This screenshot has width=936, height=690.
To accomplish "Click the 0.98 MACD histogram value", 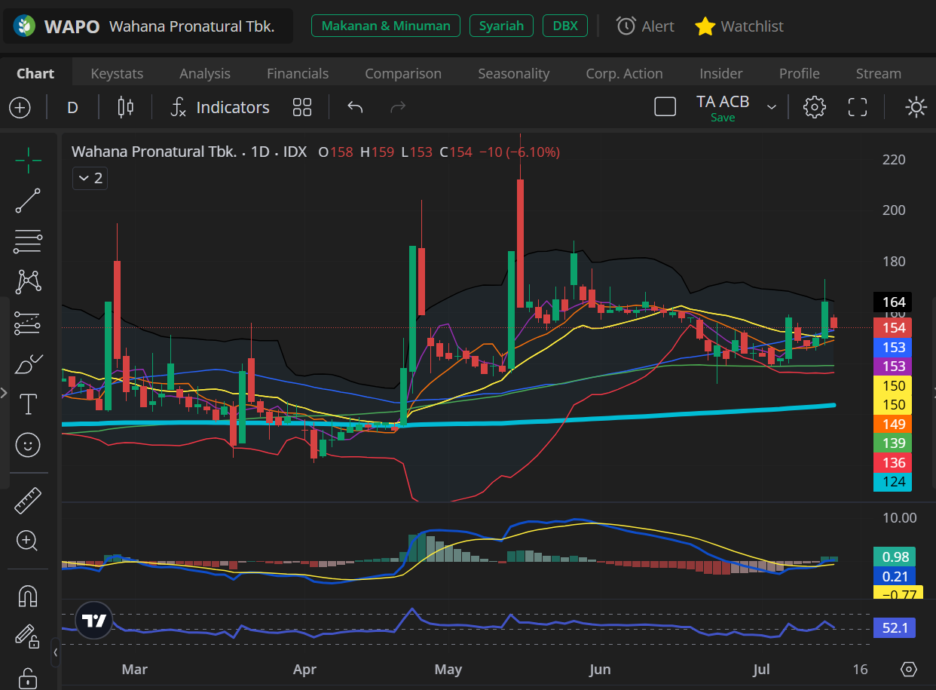I will (x=894, y=557).
